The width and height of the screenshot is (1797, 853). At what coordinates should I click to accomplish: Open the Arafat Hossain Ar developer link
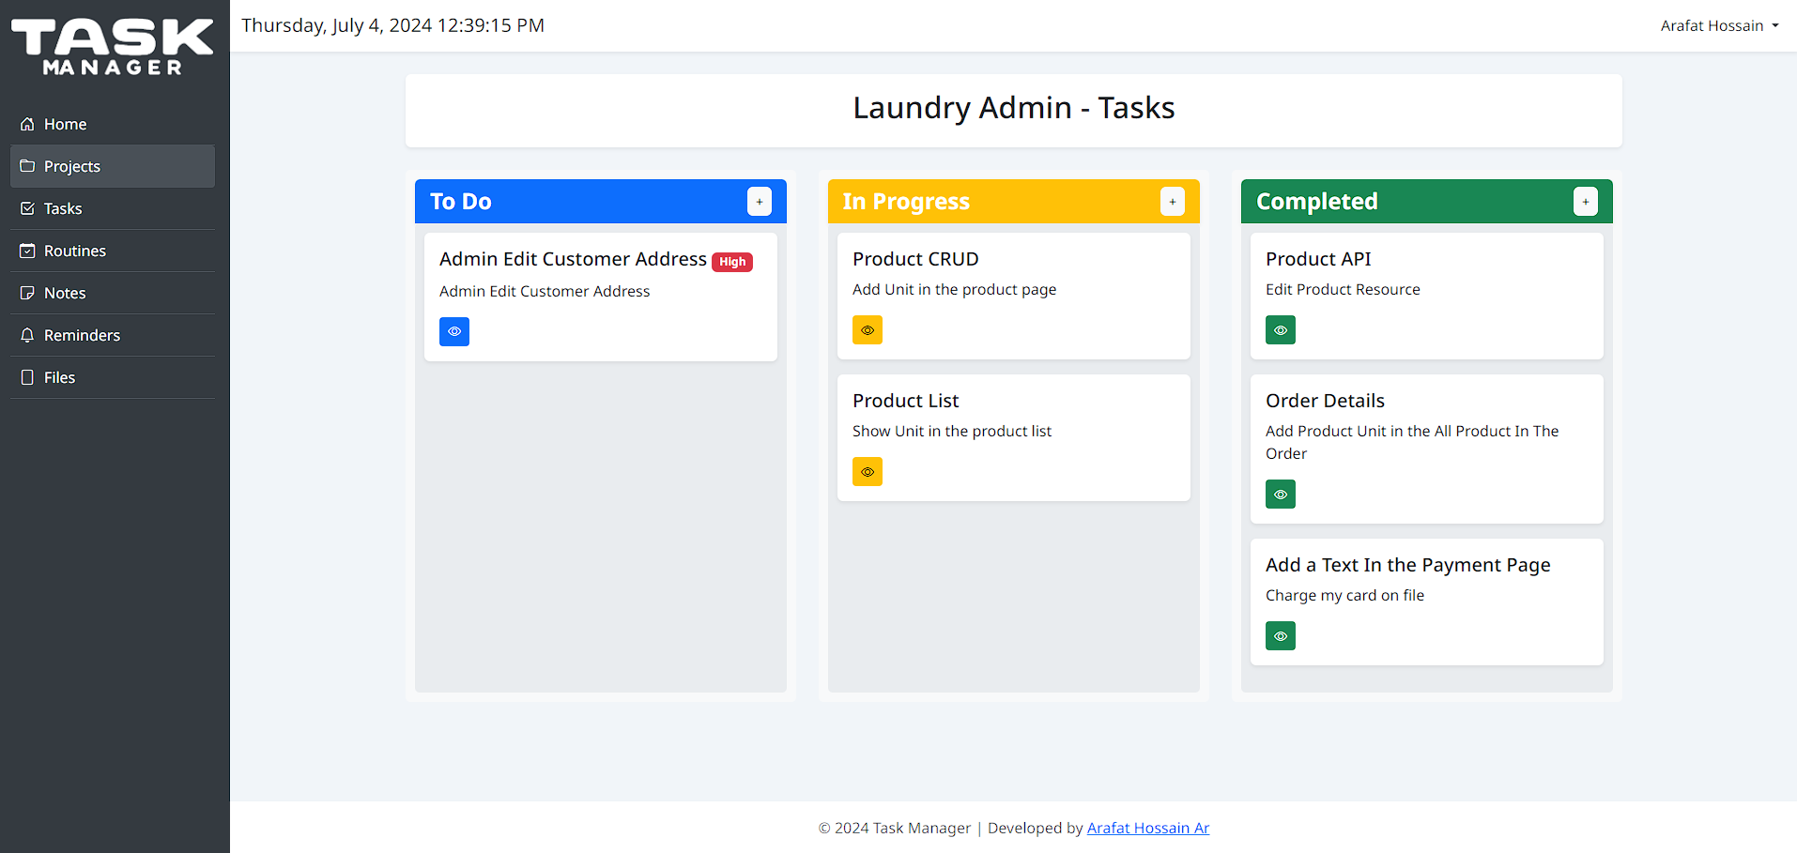[1147, 828]
